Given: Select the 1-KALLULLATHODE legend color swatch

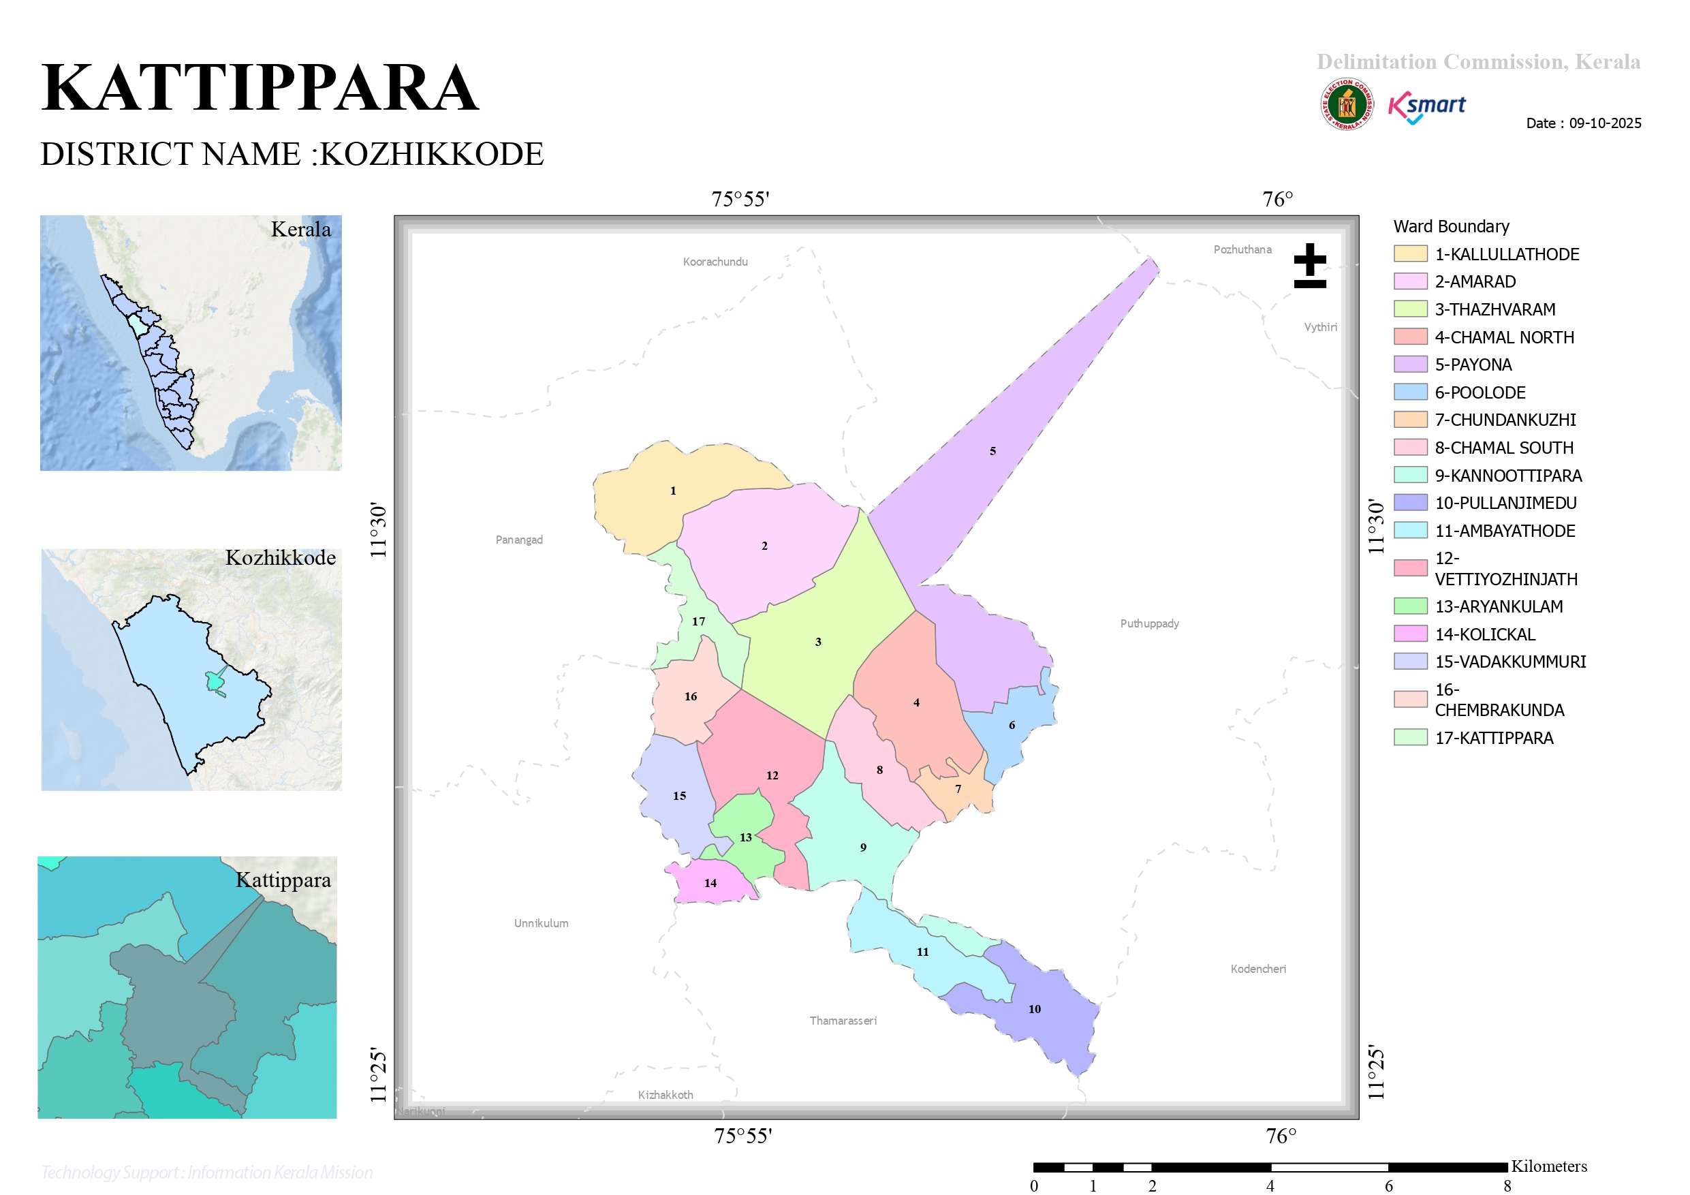Looking at the screenshot, I should point(1410,254).
